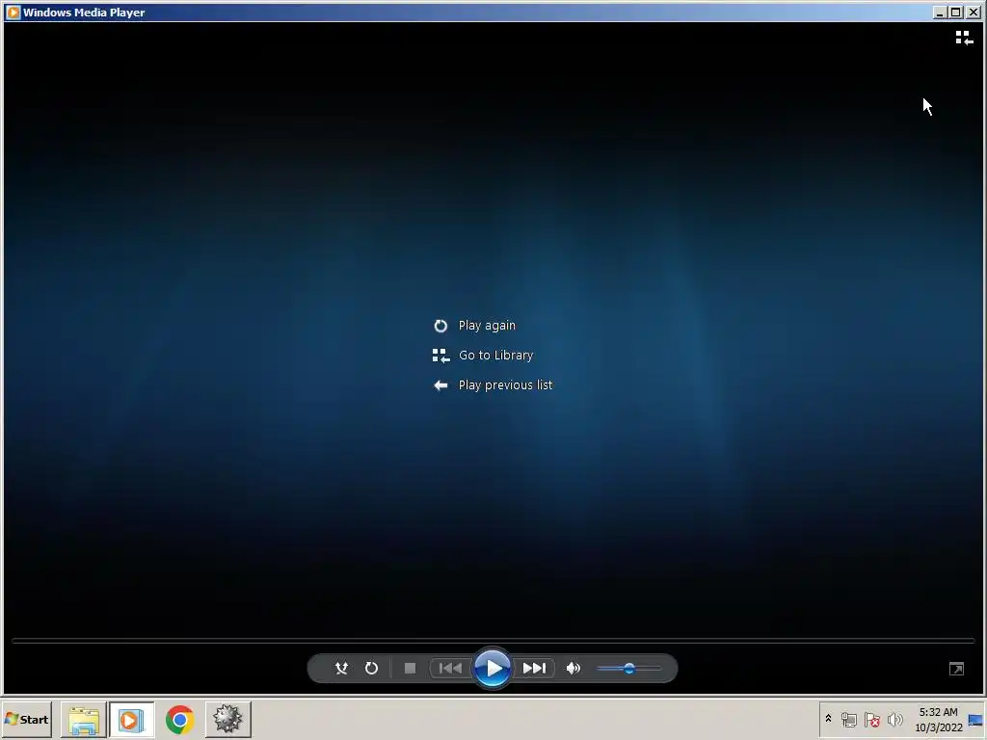Show hidden icons in the system tray
Viewport: 987px width, 740px height.
828,719
